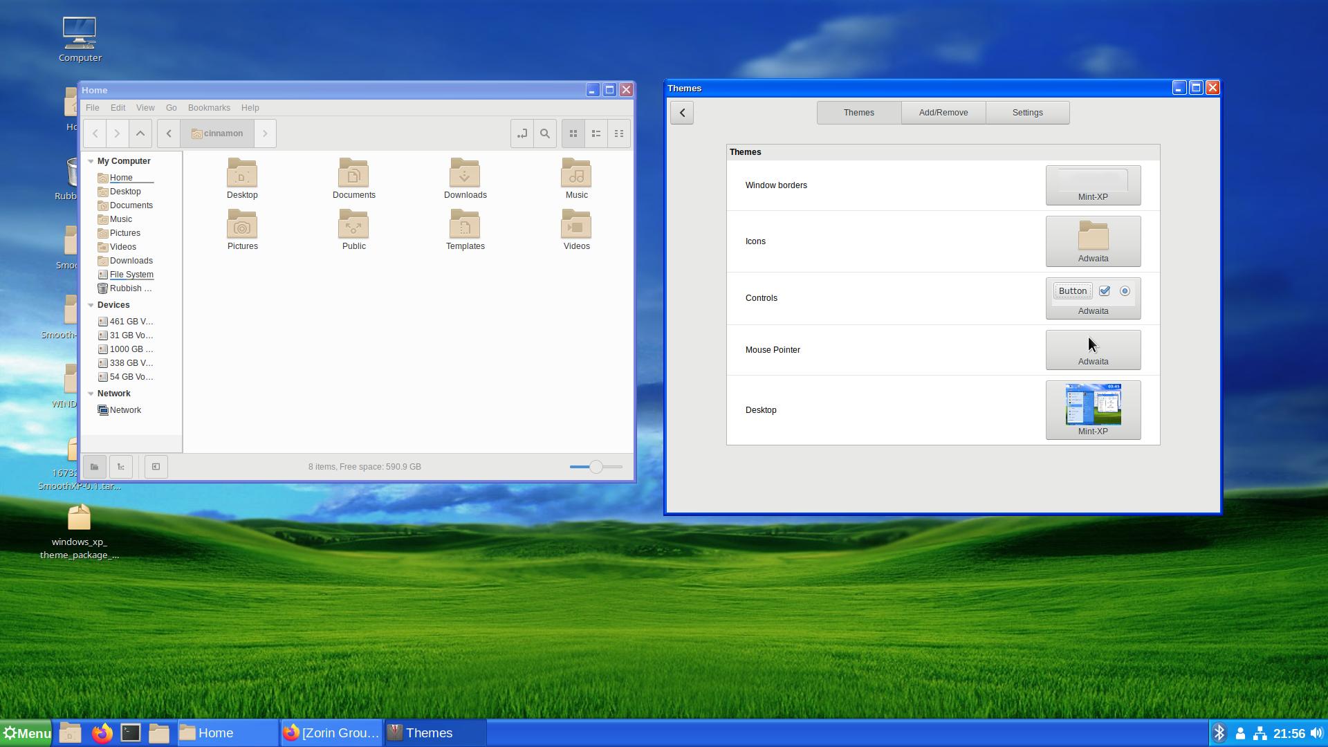Show tree view in sidebar
Screen dimensions: 1328x747
click(x=121, y=467)
